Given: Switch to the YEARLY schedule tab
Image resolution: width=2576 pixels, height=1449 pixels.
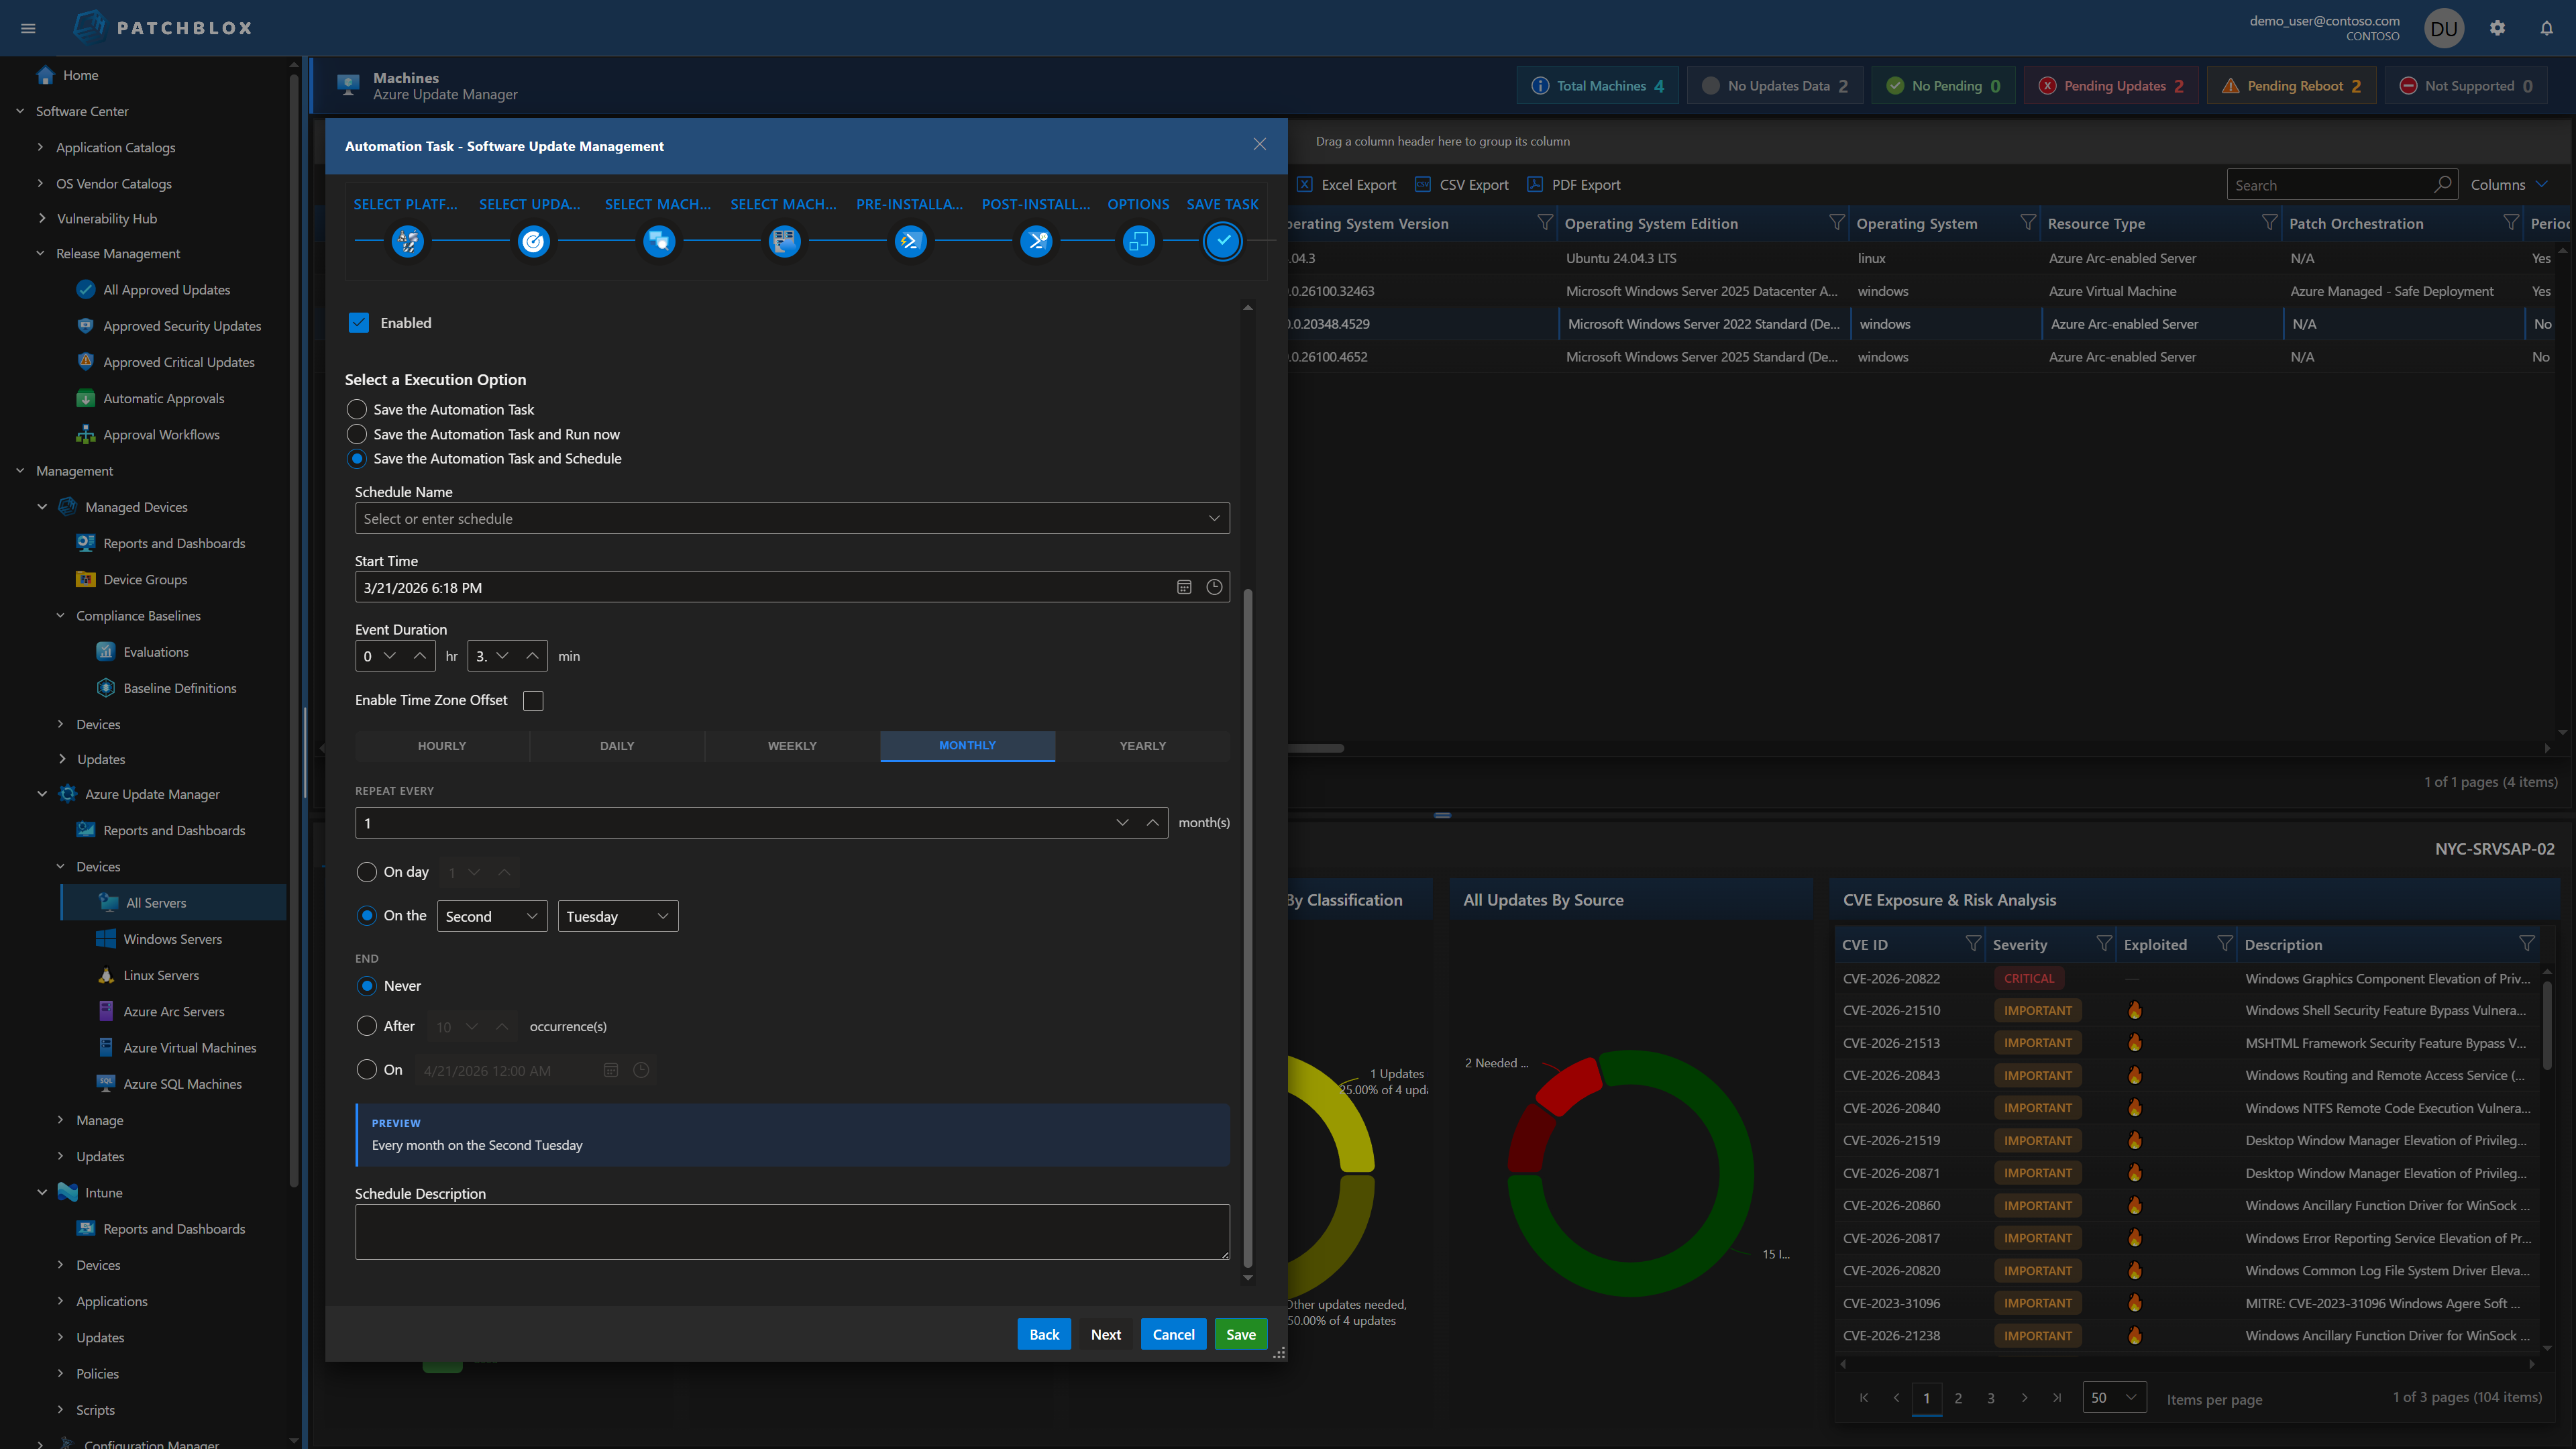Looking at the screenshot, I should click(1142, 746).
